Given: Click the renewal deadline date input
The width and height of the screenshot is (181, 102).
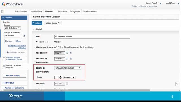Looking at the screenshot, I should [x=60, y=59].
